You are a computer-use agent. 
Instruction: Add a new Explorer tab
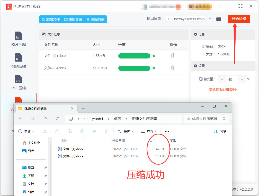tap(83, 109)
